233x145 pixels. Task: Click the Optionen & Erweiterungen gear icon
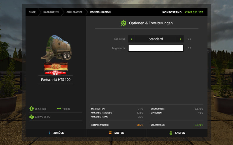point(124,23)
